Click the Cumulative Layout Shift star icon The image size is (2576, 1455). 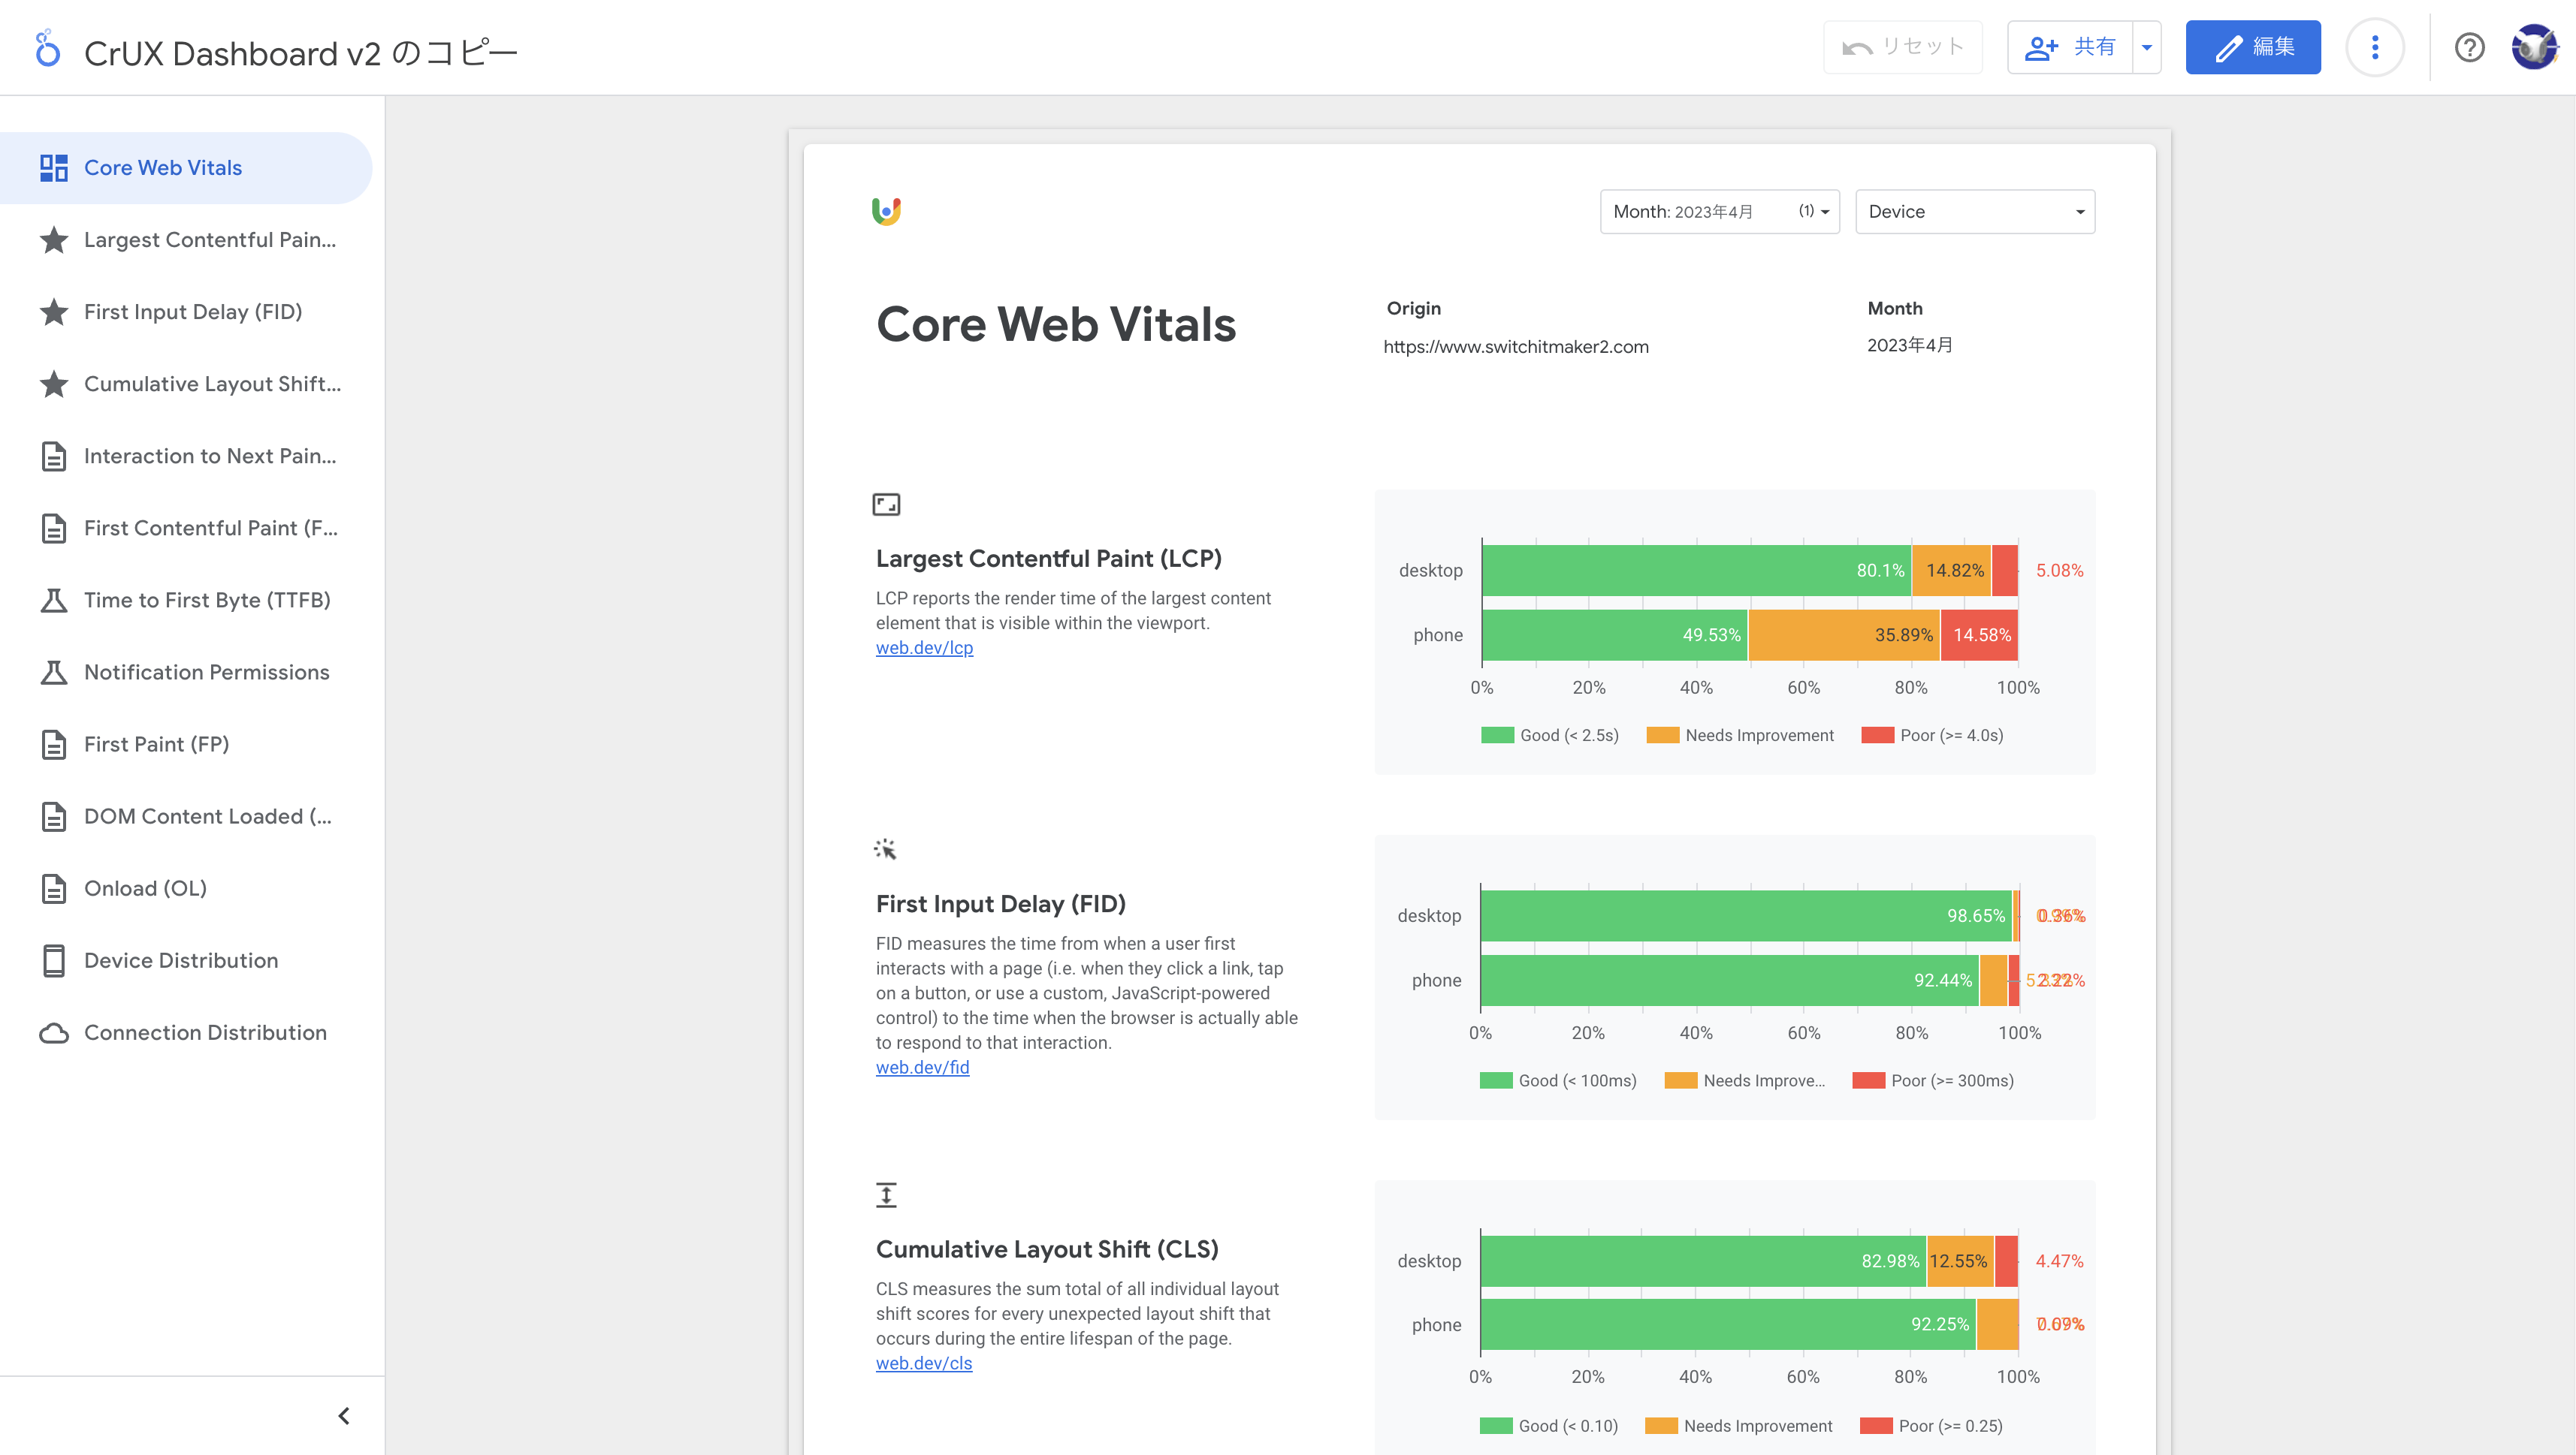point(50,384)
